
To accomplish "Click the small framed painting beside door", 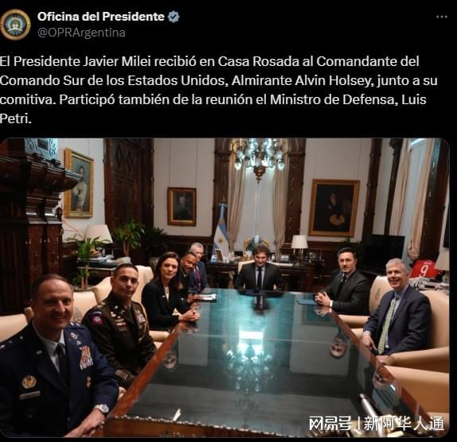I will click(182, 207).
